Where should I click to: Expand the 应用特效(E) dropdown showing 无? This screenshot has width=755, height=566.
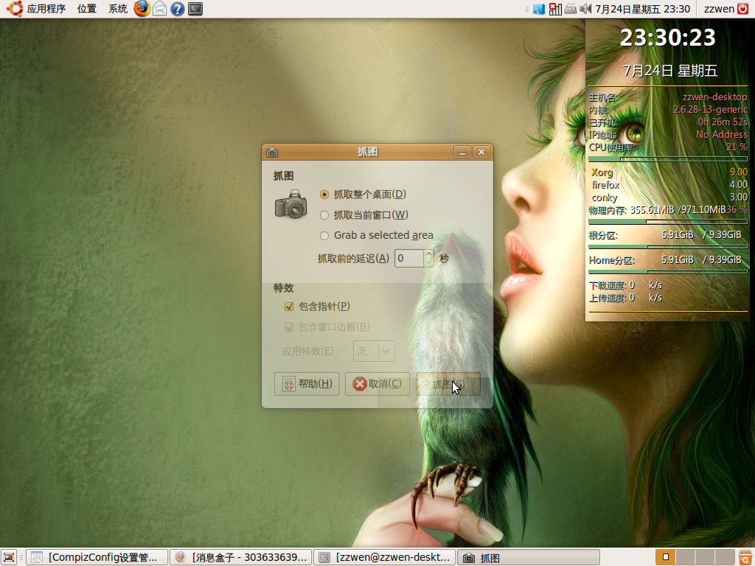tap(374, 352)
